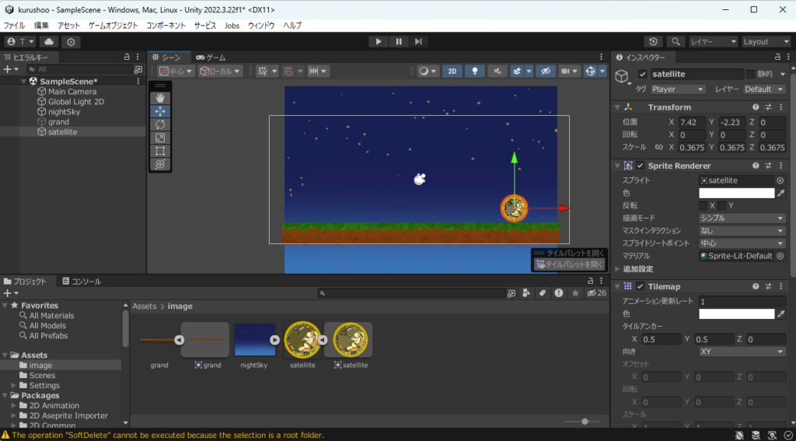The height and width of the screenshot is (441, 796).
Task: Uncheck the satellite object active checkbox
Action: (642, 74)
